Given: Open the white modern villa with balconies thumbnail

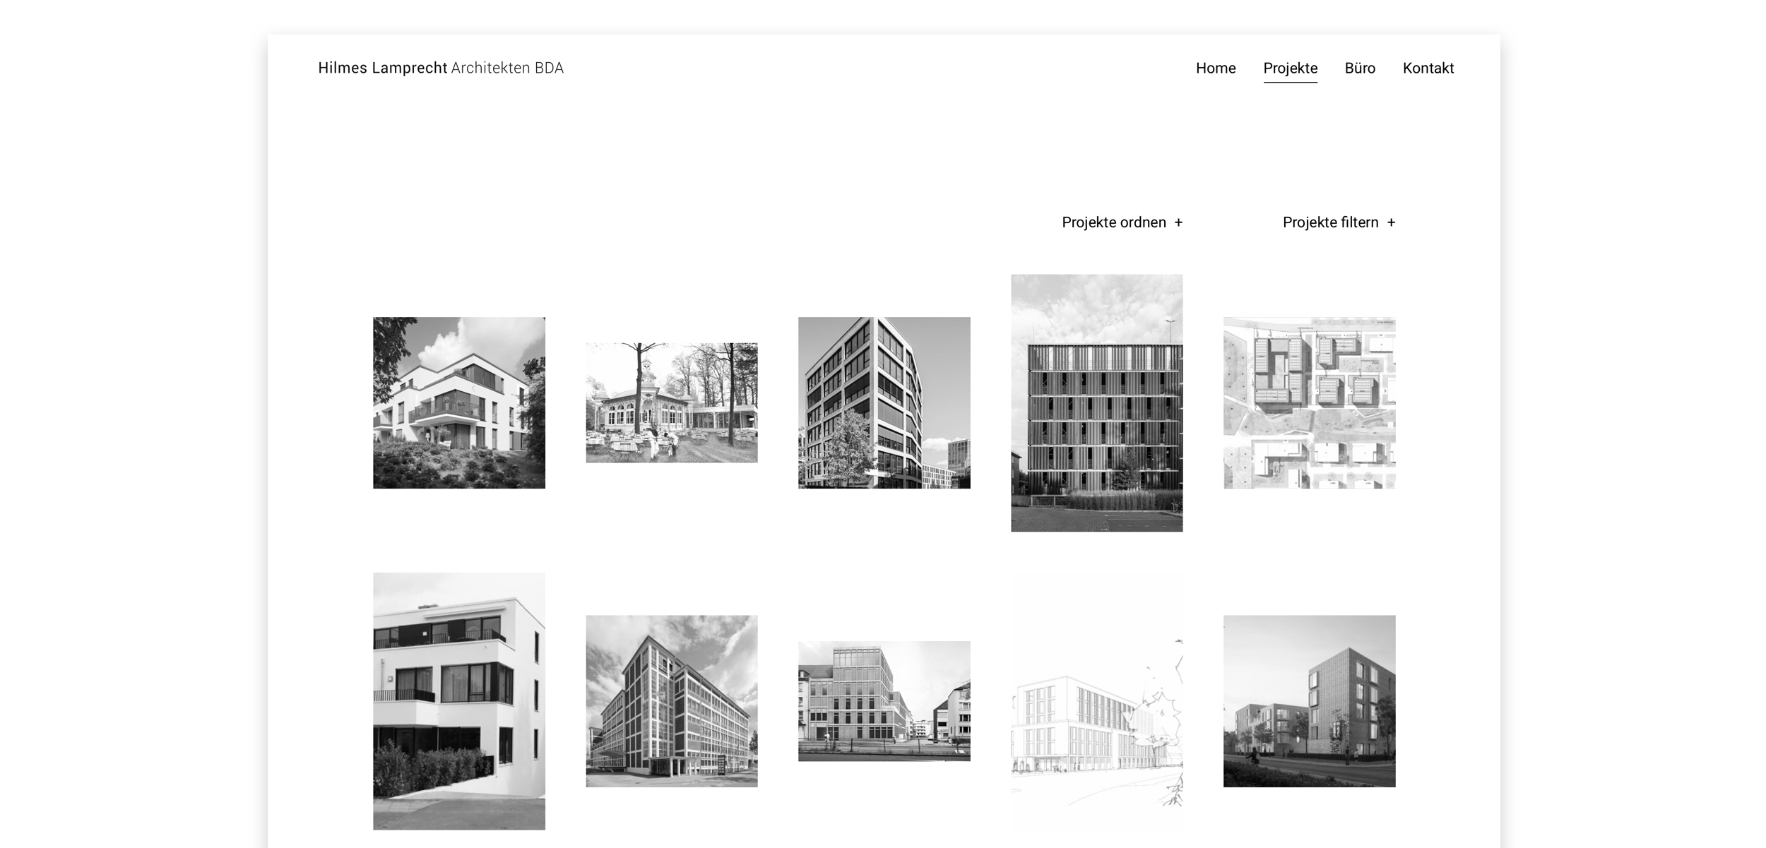Looking at the screenshot, I should tap(459, 701).
